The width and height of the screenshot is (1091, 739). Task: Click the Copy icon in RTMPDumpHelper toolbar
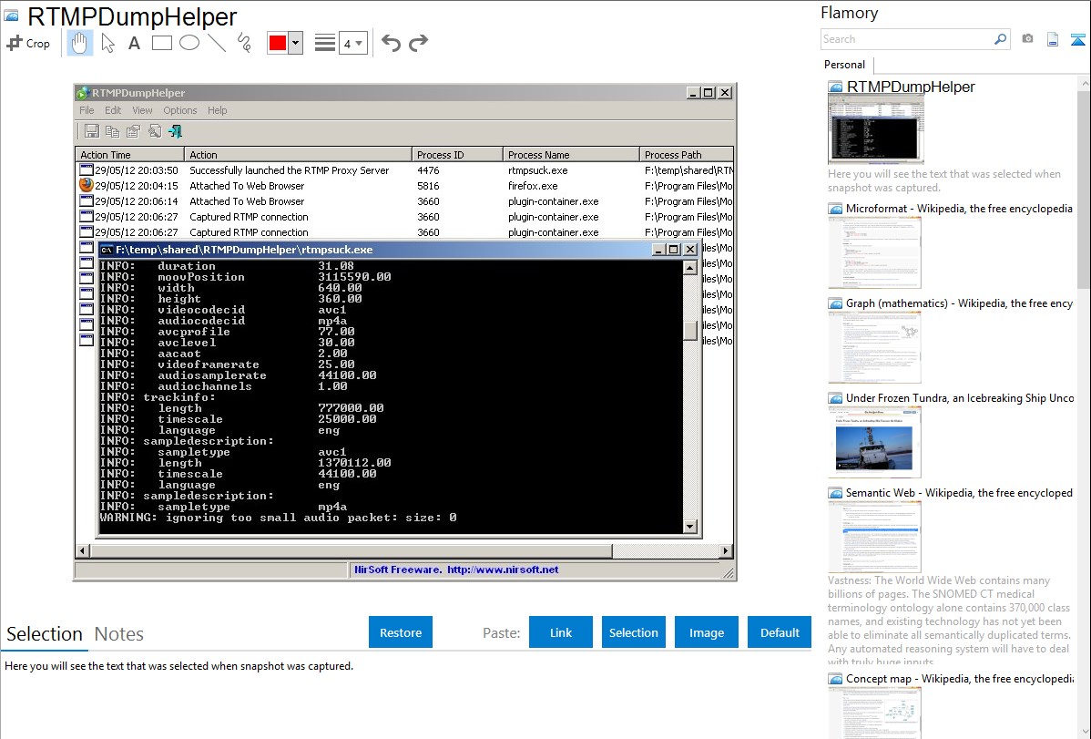(112, 131)
